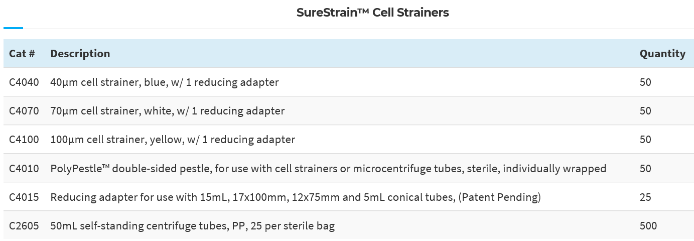Click the SureStrain Cell Strainers heading

pos(372,13)
